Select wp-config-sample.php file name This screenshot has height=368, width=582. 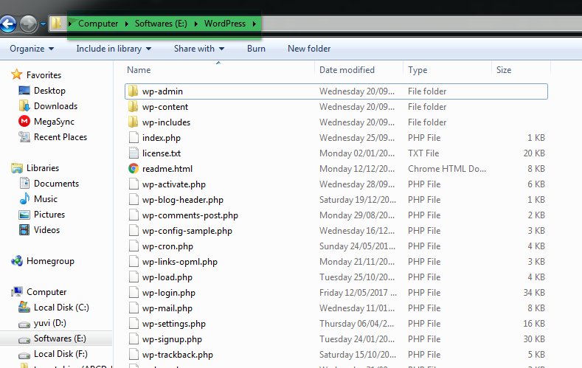pyautogui.click(x=187, y=231)
